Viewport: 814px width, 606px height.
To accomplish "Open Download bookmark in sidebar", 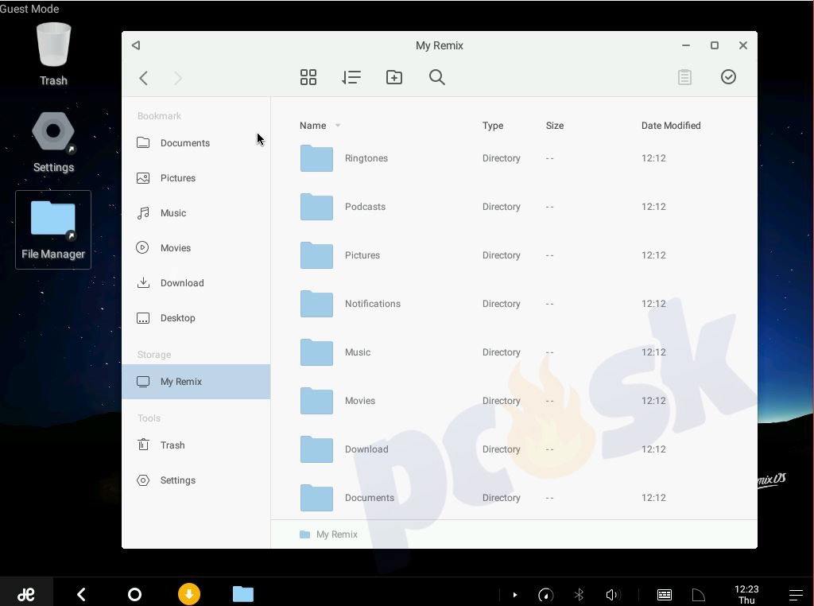I will pos(196,283).
